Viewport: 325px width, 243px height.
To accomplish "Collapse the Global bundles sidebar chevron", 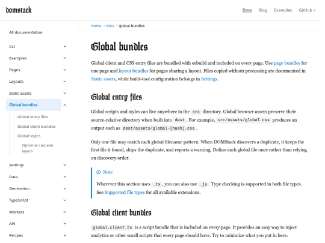I will point(64,105).
